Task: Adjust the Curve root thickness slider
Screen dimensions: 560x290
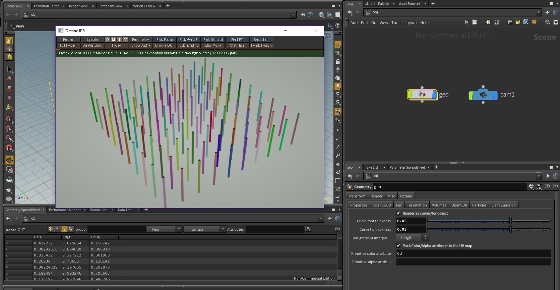Action: 510,221
